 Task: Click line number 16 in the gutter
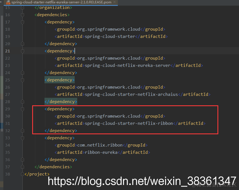[8, 15]
